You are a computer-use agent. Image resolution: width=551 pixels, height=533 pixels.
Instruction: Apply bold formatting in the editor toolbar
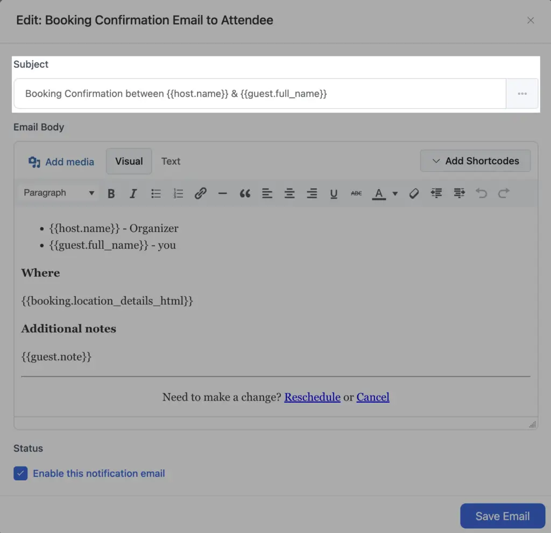(111, 193)
